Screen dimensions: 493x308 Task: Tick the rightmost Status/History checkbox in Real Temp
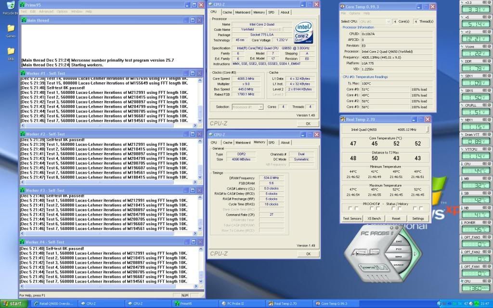(x=421, y=208)
